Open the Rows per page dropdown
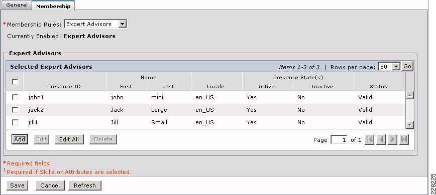Image resolution: width=436 pixels, height=195 pixels. (389, 67)
